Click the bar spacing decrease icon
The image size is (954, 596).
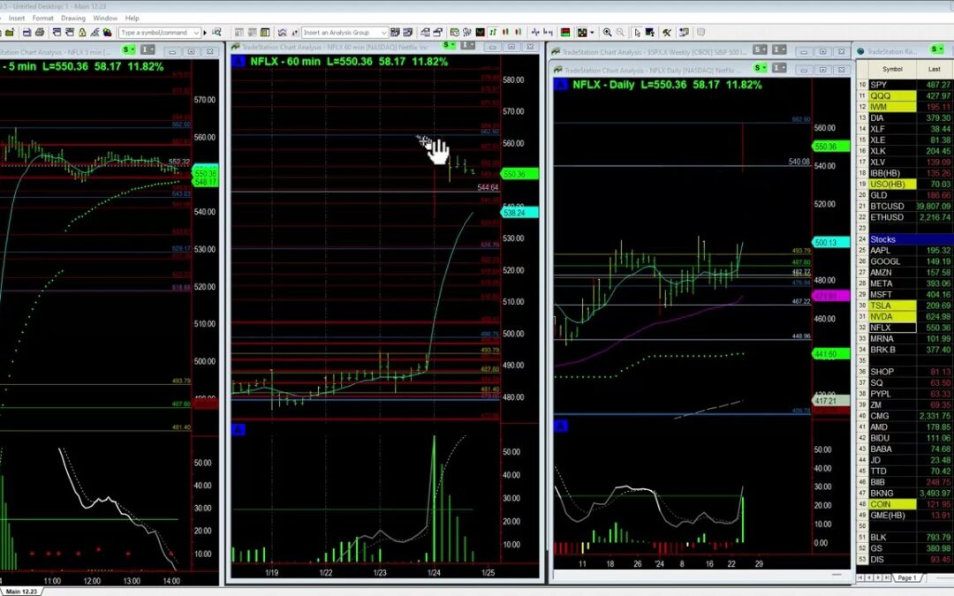point(549,33)
